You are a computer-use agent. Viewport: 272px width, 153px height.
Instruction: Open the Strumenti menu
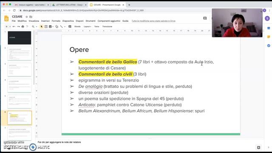pyautogui.click(x=91, y=21)
